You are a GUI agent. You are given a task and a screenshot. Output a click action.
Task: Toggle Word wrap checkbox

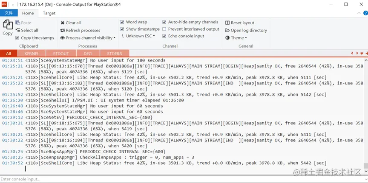(122, 22)
